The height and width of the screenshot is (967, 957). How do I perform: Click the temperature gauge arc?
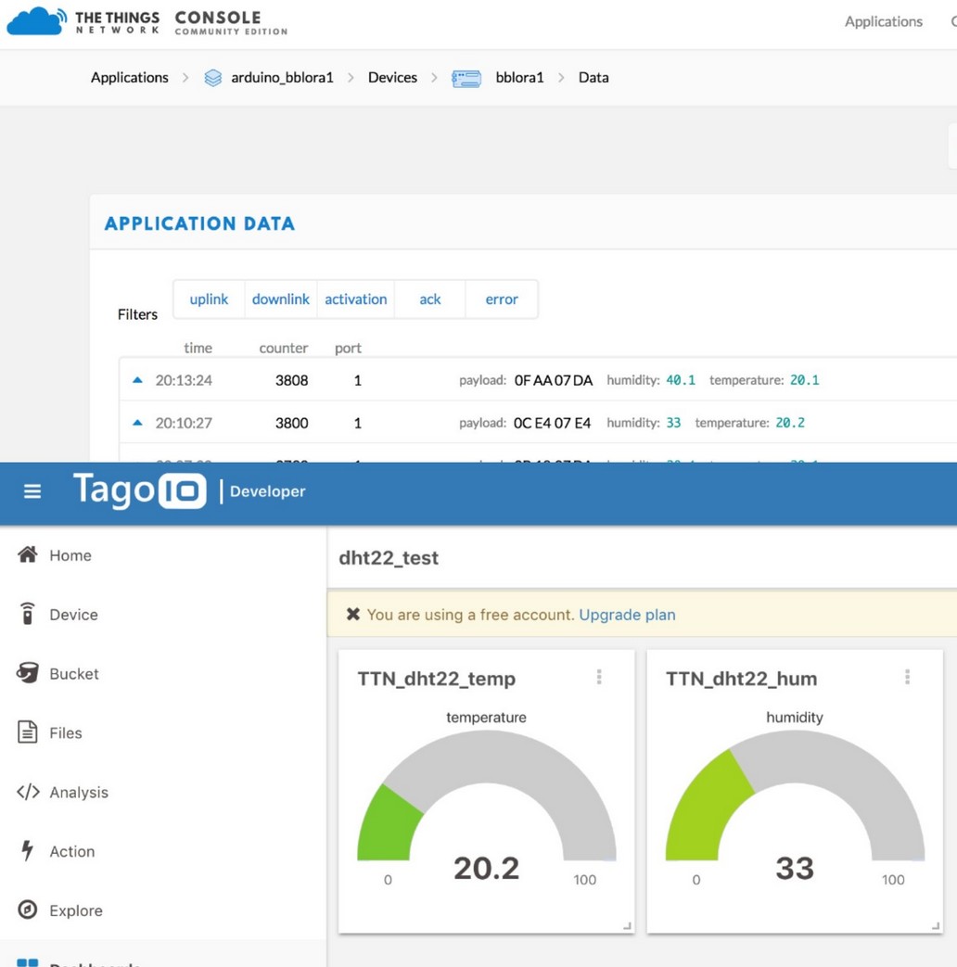click(486, 757)
